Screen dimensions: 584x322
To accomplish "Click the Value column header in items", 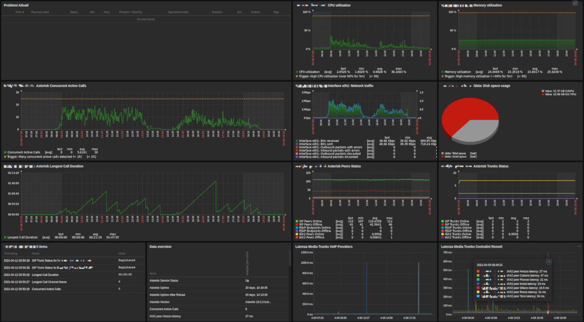I will 122,254.
